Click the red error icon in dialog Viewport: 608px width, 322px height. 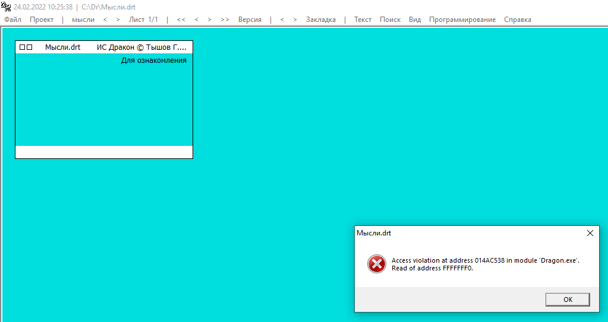[376, 264]
